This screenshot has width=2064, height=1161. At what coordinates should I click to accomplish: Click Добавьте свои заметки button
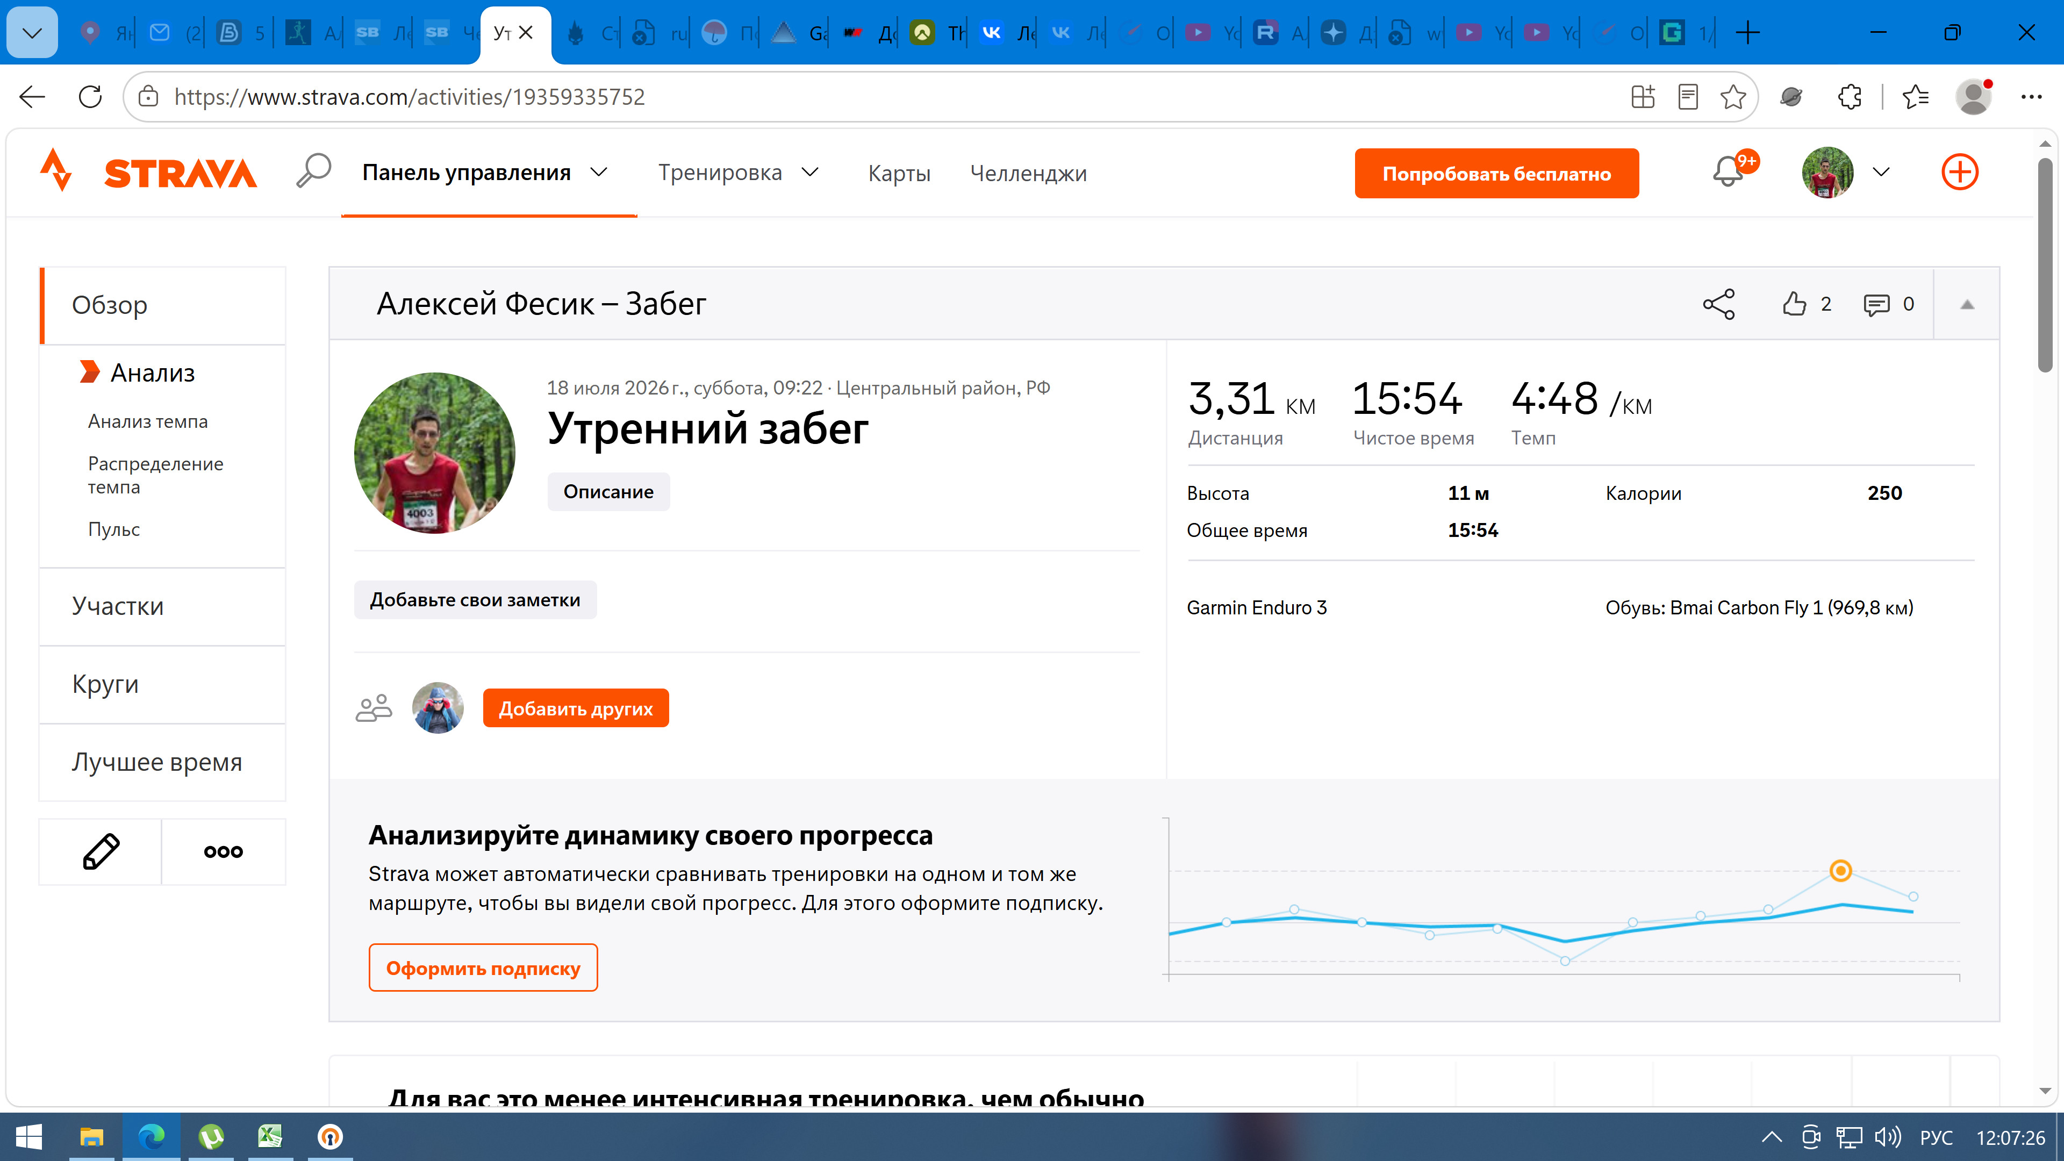click(475, 599)
